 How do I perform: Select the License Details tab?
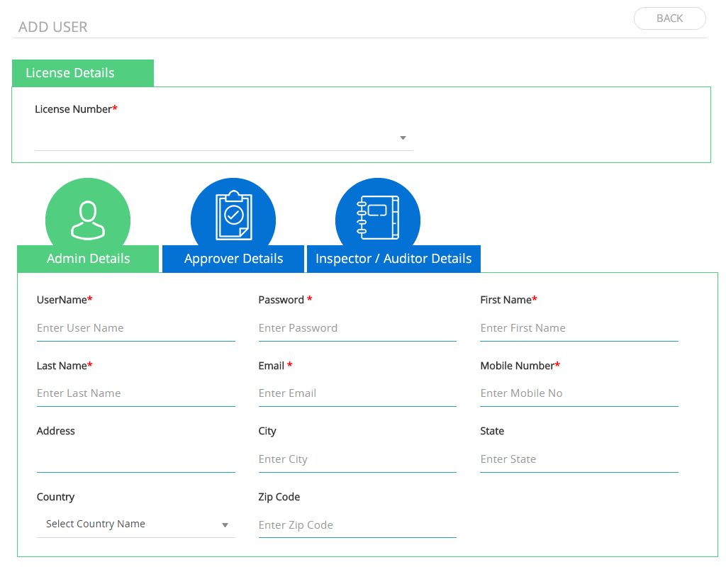pos(83,73)
